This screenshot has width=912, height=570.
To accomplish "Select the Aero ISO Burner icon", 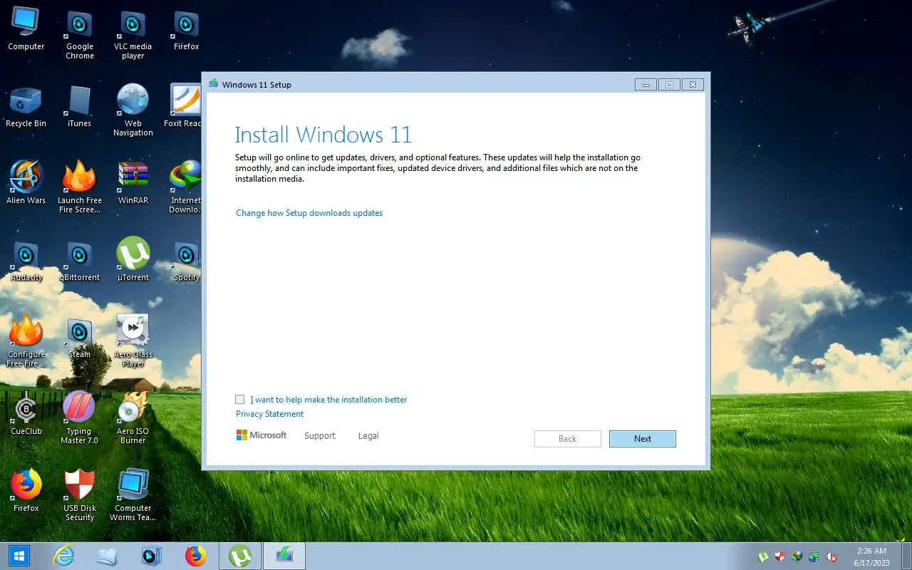I will pos(133,418).
